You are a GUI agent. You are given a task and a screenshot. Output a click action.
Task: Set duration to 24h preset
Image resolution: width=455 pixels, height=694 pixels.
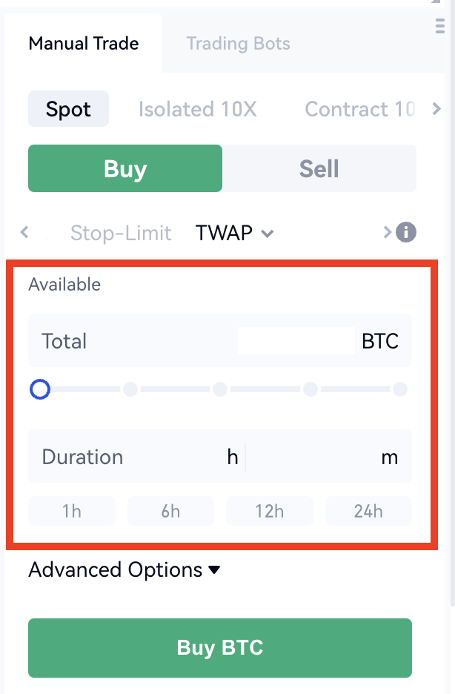[x=368, y=511]
